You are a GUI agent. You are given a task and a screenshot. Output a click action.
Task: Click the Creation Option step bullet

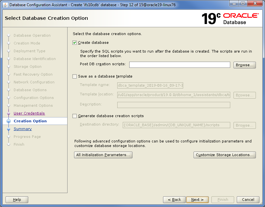(x=9, y=121)
